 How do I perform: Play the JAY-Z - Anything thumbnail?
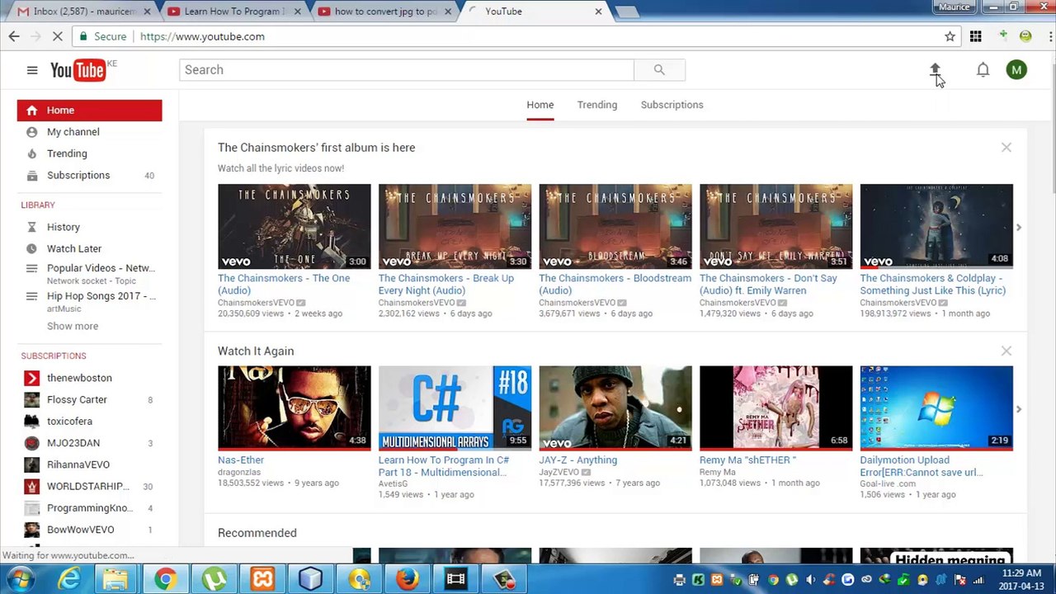click(x=615, y=408)
